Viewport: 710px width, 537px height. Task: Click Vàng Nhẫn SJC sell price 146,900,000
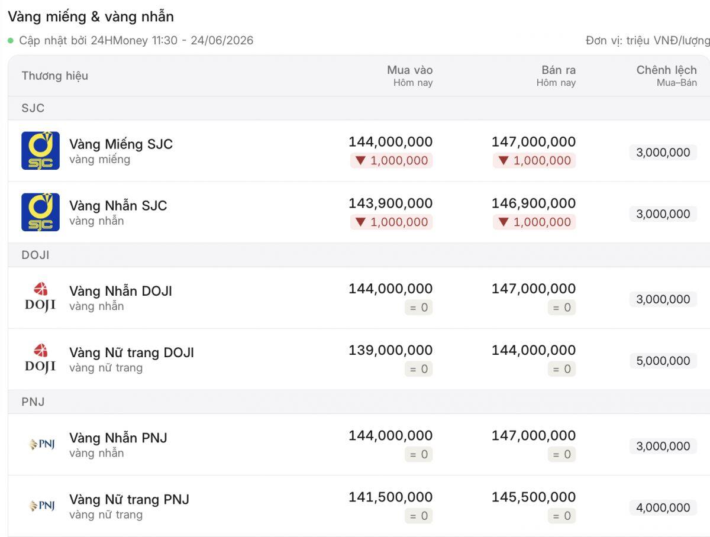click(534, 203)
